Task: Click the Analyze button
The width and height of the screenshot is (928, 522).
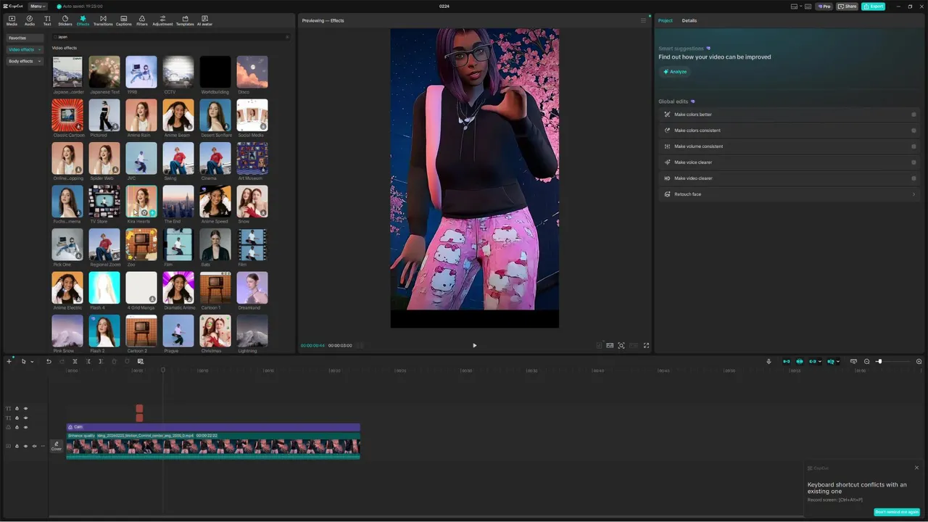Action: 674,72
